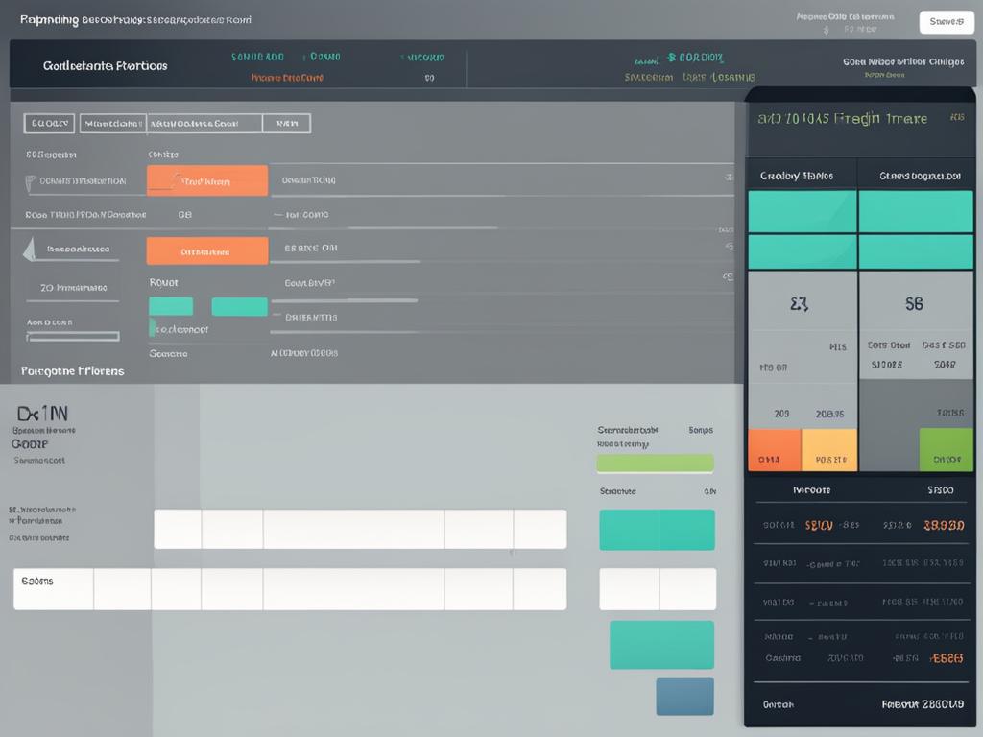Select the first outlined tab in the tab row
983x737 pixels.
50,123
